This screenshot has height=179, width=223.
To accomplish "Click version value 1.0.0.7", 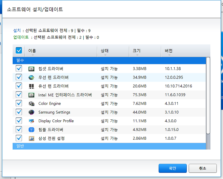I will pos(171,138).
